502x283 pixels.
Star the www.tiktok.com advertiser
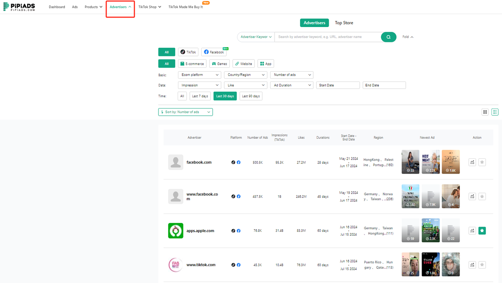click(482, 265)
